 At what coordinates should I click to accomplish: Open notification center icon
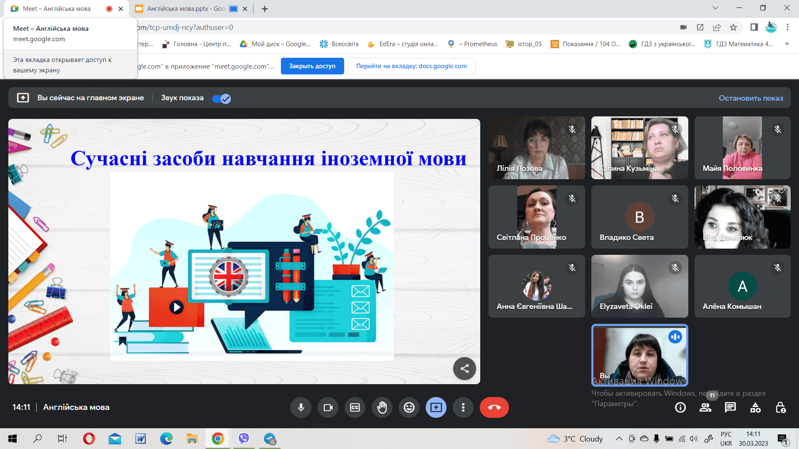point(783,439)
